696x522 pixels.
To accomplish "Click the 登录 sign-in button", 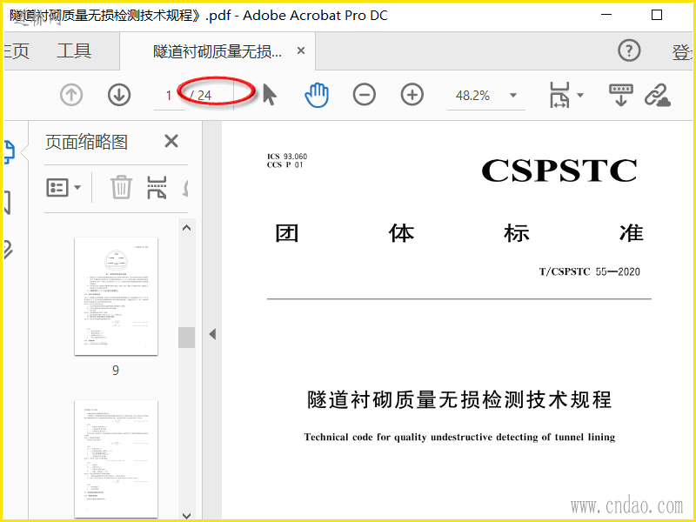I will (682, 52).
